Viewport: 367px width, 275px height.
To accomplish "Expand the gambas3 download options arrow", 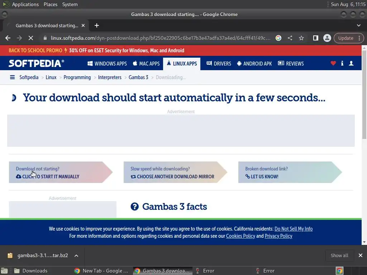I will 76,256.
